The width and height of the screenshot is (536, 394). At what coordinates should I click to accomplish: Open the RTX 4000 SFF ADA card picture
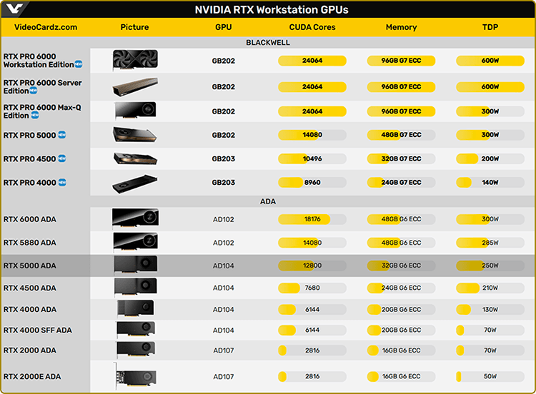point(136,329)
